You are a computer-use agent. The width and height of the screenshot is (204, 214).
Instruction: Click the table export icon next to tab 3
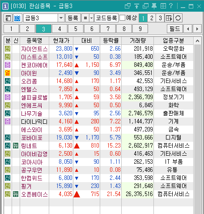coord(169,18)
